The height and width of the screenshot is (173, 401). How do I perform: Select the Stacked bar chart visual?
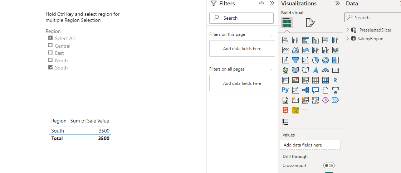(x=285, y=40)
